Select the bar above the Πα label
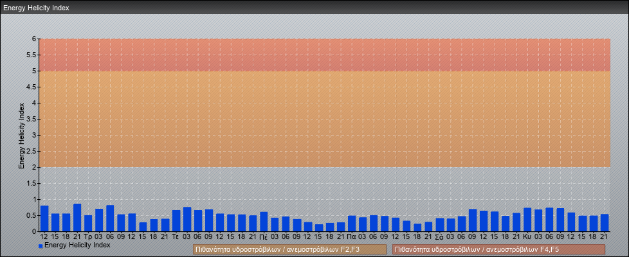The height and width of the screenshot is (257, 629). click(x=352, y=224)
